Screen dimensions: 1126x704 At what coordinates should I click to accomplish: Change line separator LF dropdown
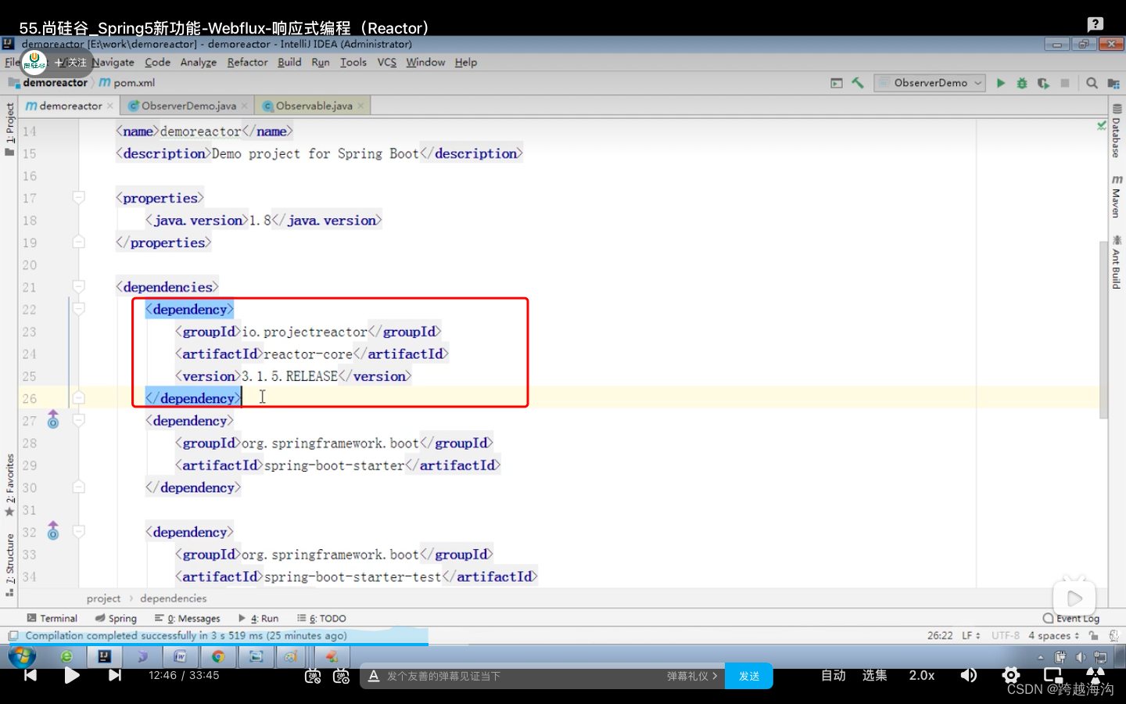point(971,636)
